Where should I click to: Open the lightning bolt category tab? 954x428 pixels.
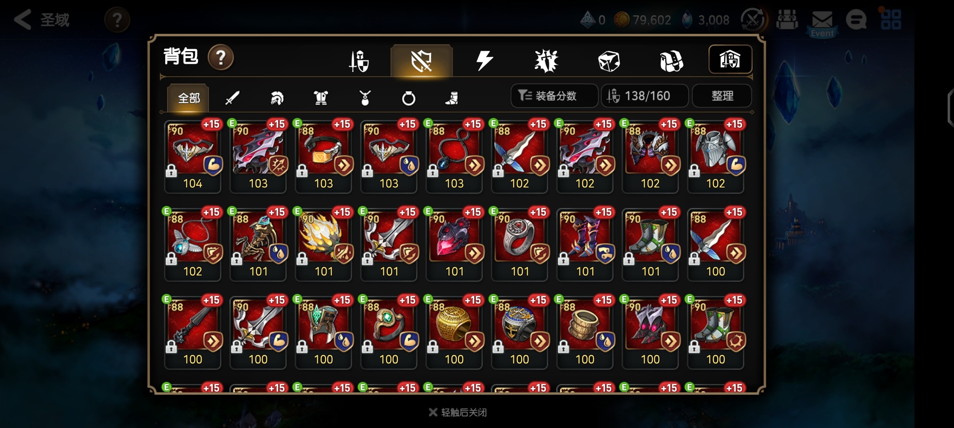pyautogui.click(x=484, y=61)
